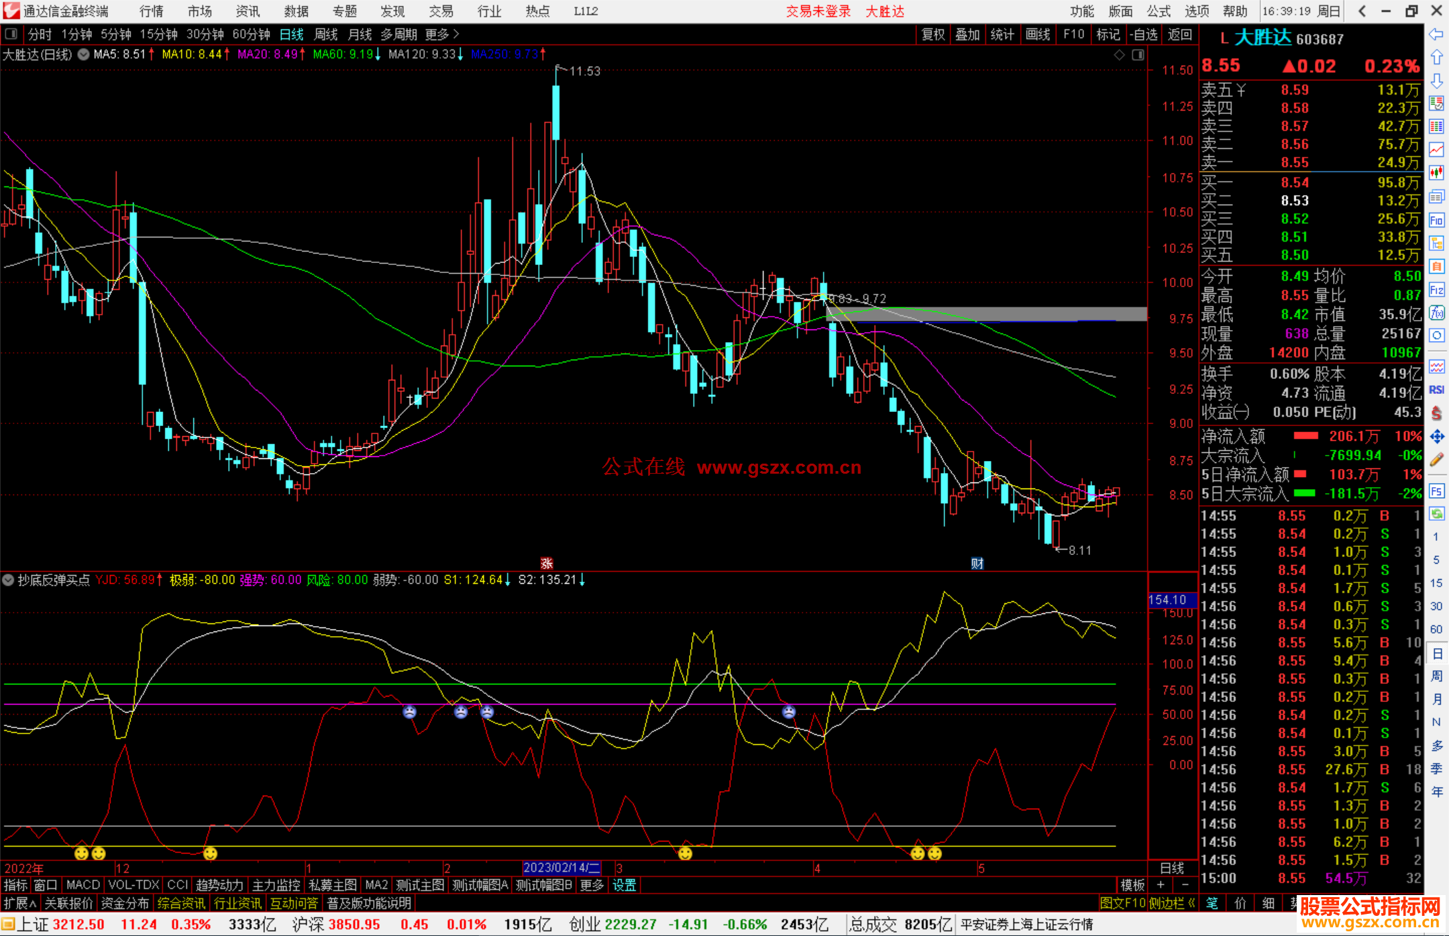The height and width of the screenshot is (936, 1449).
Task: Switch to the MACD indicator tab
Action: pyautogui.click(x=83, y=885)
